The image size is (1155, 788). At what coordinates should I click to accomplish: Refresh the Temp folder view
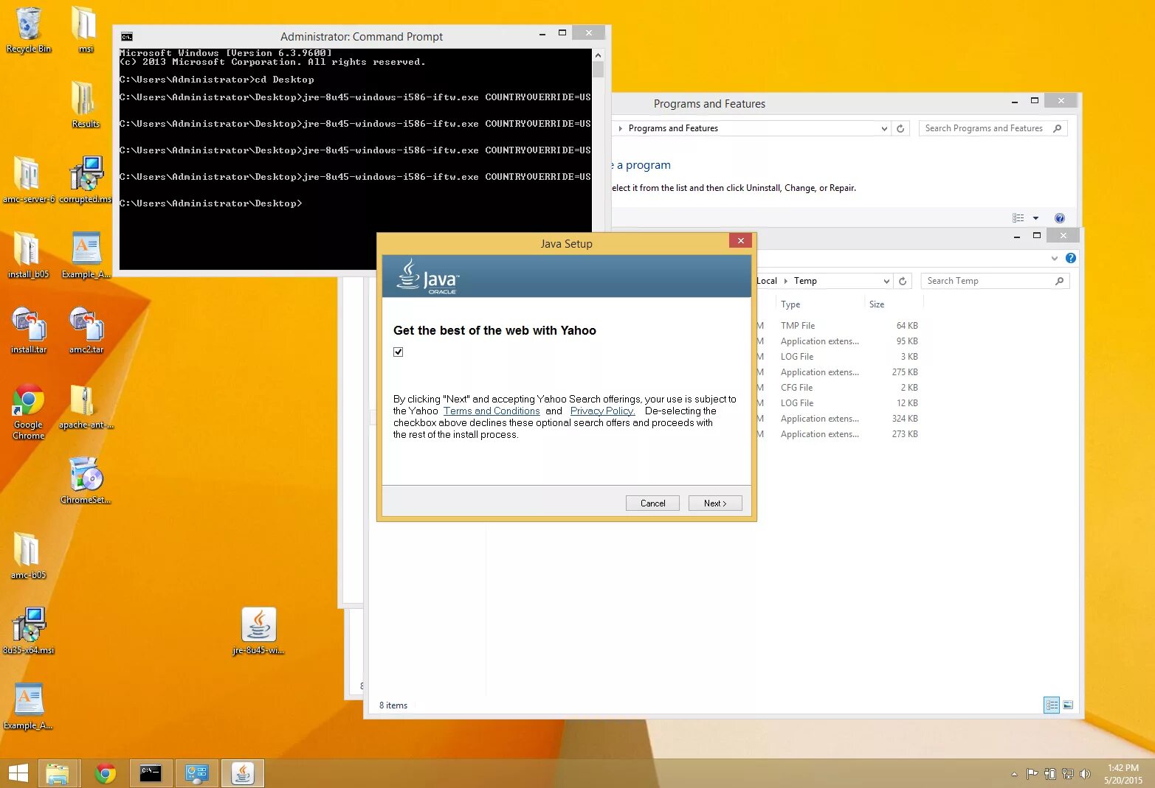903,281
